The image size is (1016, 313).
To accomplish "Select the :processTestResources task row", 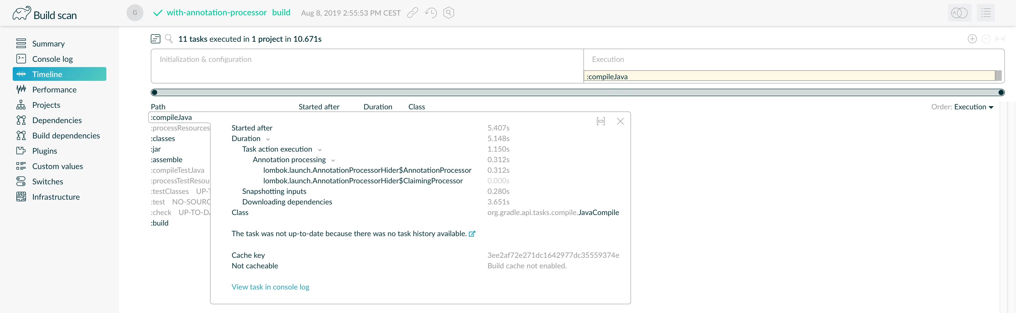I will pyautogui.click(x=180, y=181).
